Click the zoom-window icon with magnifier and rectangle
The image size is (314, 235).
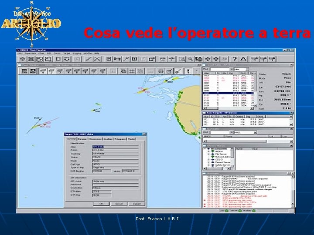181,59
